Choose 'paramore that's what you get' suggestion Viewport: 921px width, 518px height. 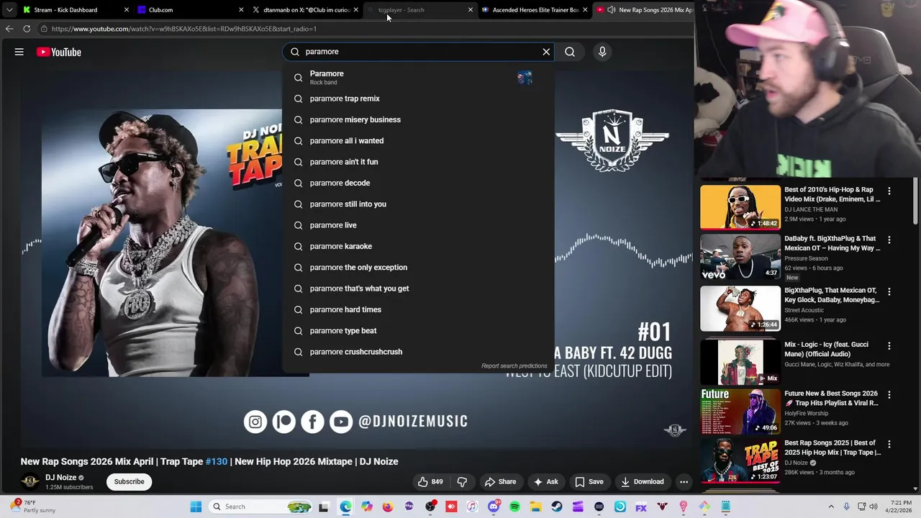(x=418, y=288)
